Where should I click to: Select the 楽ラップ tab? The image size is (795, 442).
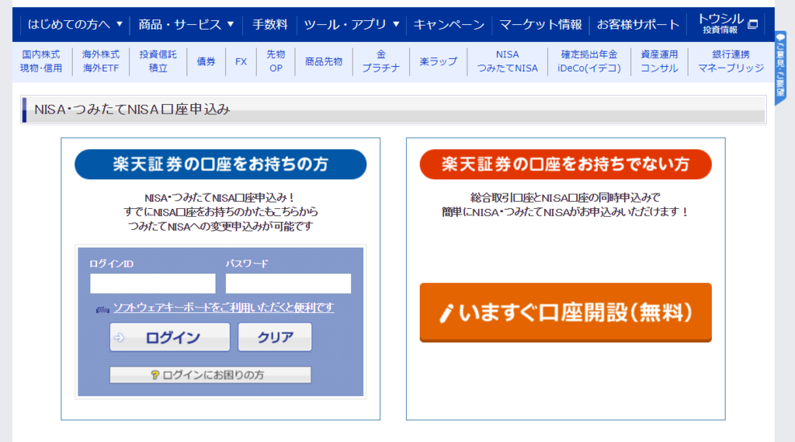[x=438, y=61]
